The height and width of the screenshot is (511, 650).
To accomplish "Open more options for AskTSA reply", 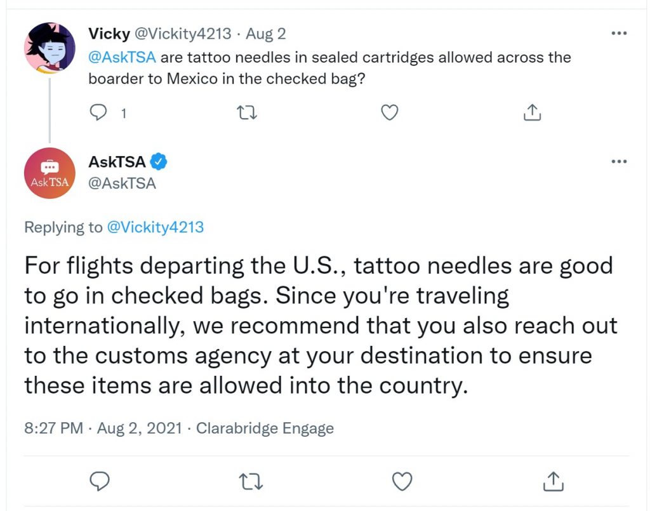I will [619, 161].
